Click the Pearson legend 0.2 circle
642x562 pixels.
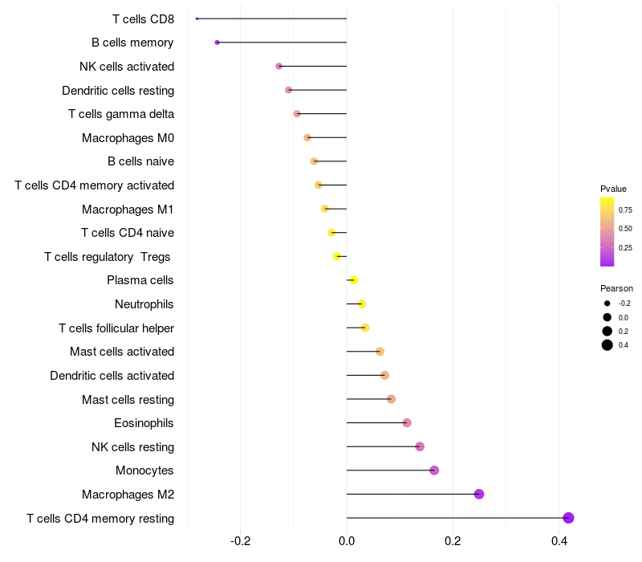pyautogui.click(x=607, y=332)
